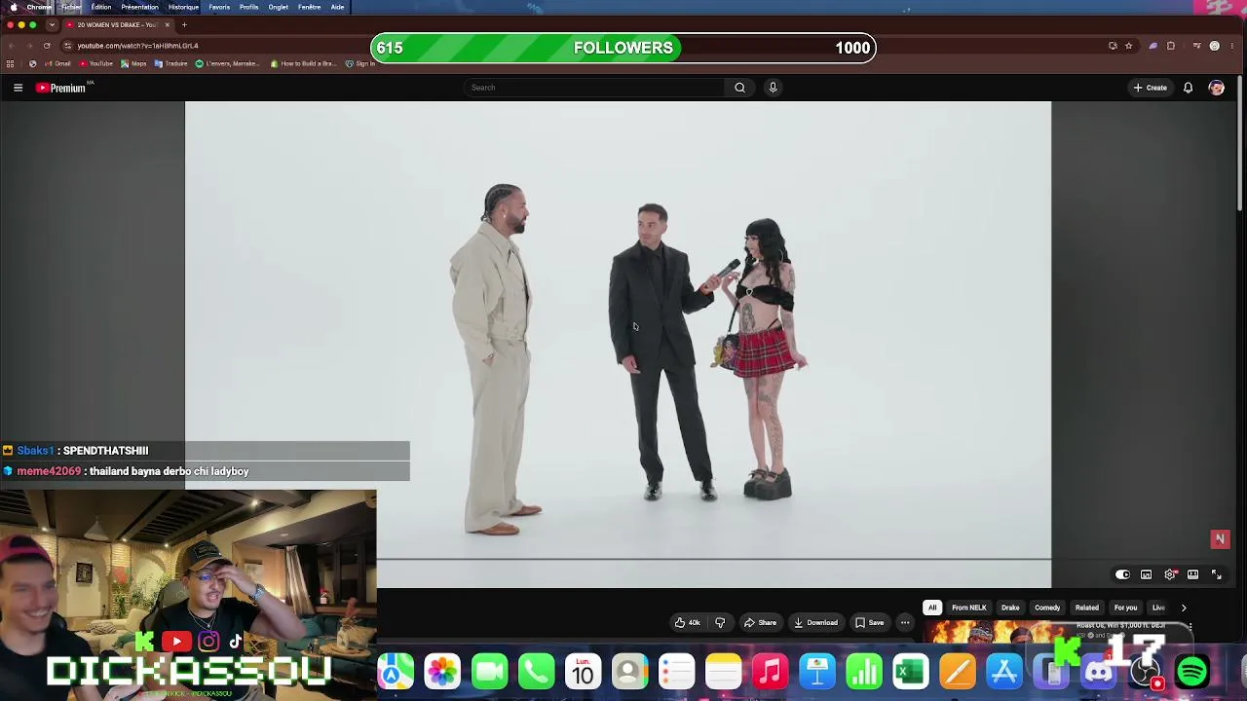This screenshot has height=701, width=1247.
Task: Open a new Chrome tab
Action: tap(184, 24)
